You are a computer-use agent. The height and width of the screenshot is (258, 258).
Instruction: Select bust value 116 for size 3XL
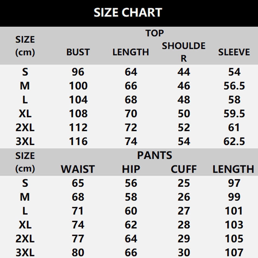78,141
